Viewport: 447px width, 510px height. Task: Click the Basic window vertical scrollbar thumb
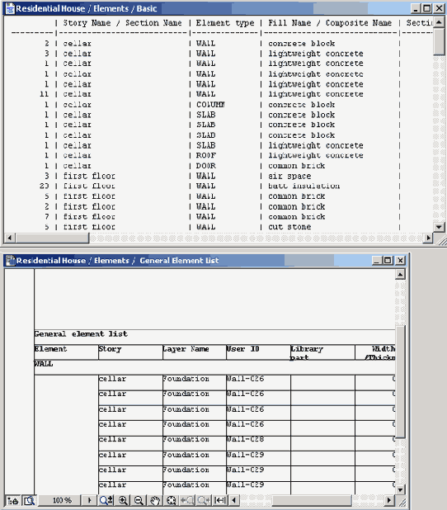pos(439,42)
